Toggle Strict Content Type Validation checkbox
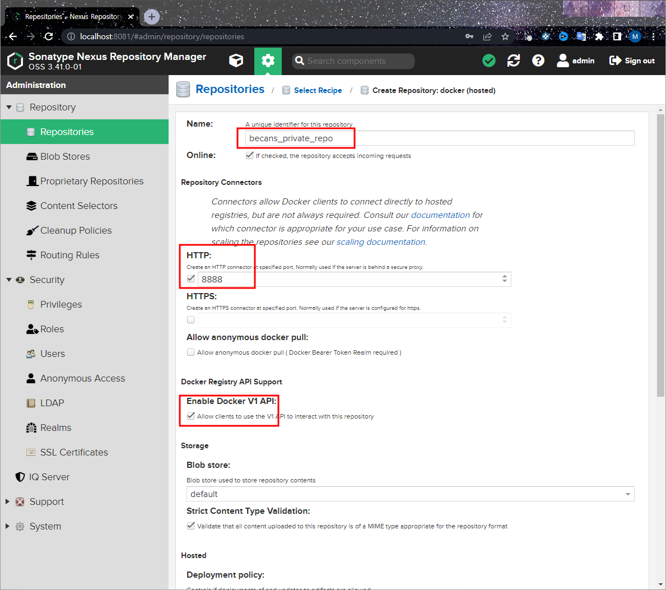This screenshot has height=590, width=666. 190,526
